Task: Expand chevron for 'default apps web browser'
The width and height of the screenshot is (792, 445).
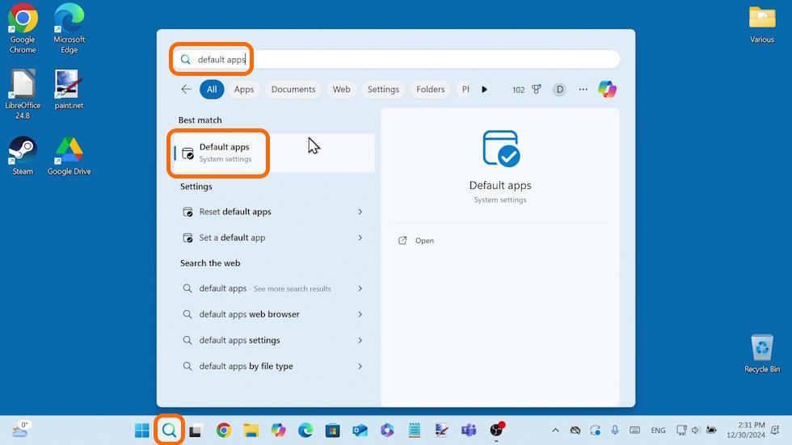Action: click(x=360, y=314)
